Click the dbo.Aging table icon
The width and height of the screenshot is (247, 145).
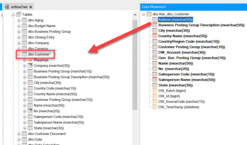coord(24,20)
